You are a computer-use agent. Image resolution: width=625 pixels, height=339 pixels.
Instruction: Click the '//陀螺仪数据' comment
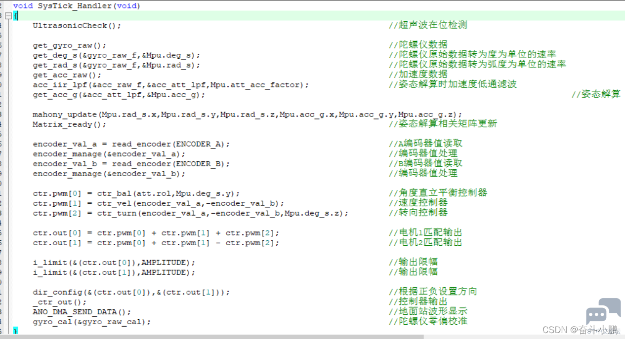click(418, 45)
